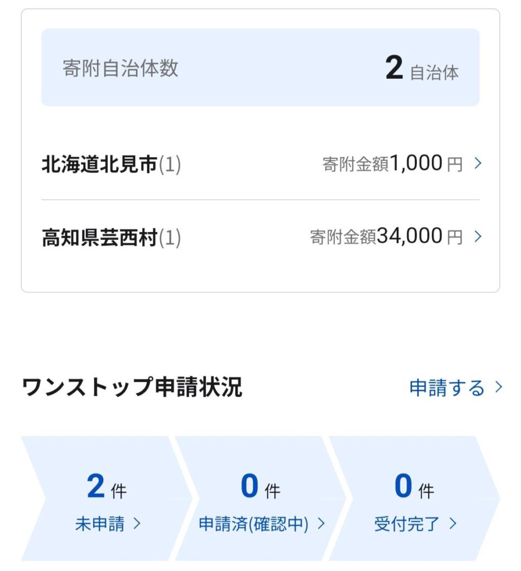Tap the 0件 count for 受付完了
The height and width of the screenshot is (571, 521).
413,487
